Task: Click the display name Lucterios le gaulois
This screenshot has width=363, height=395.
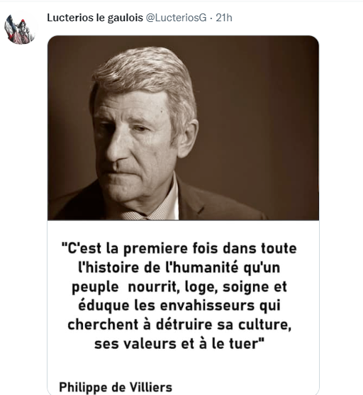Action: point(95,18)
